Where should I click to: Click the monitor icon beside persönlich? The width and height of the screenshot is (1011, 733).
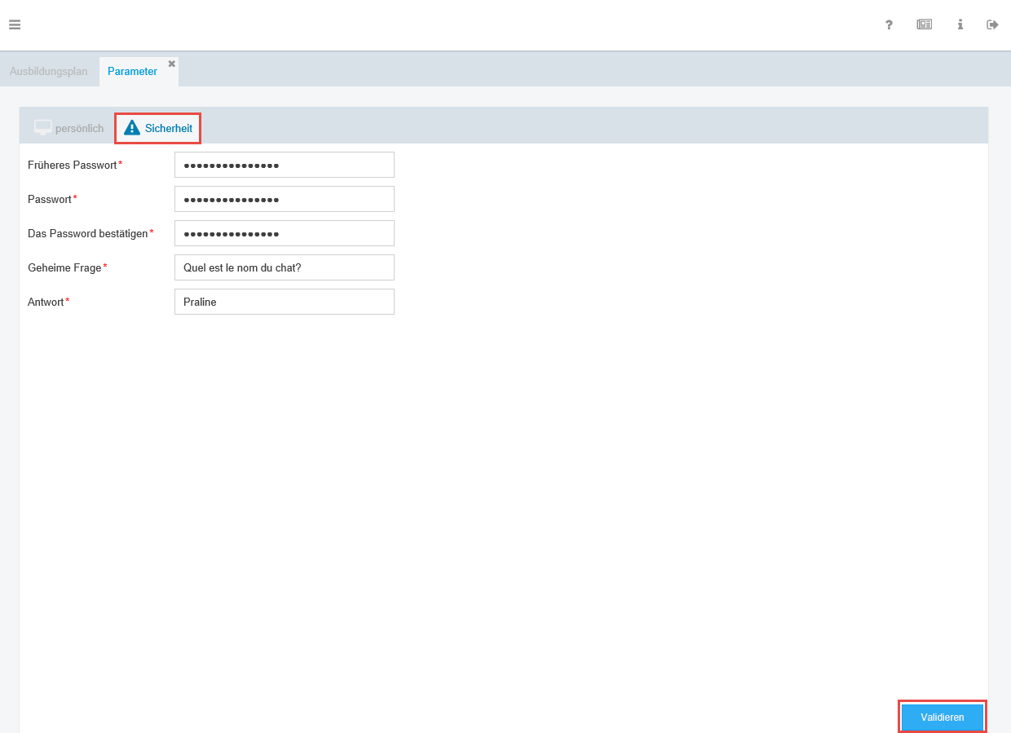coord(43,128)
